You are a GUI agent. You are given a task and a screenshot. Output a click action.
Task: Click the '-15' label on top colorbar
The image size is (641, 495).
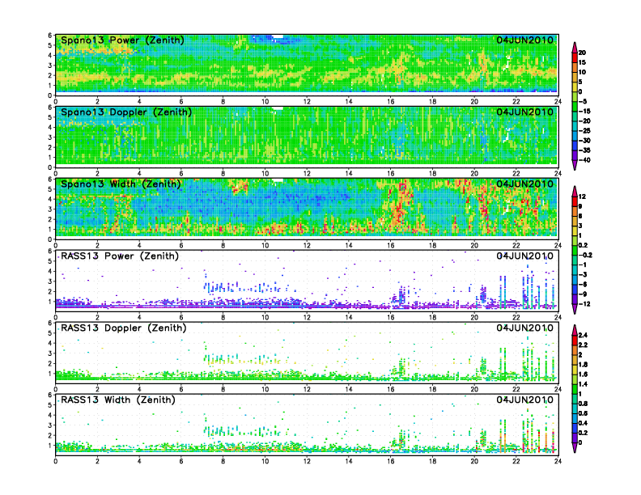pos(584,111)
